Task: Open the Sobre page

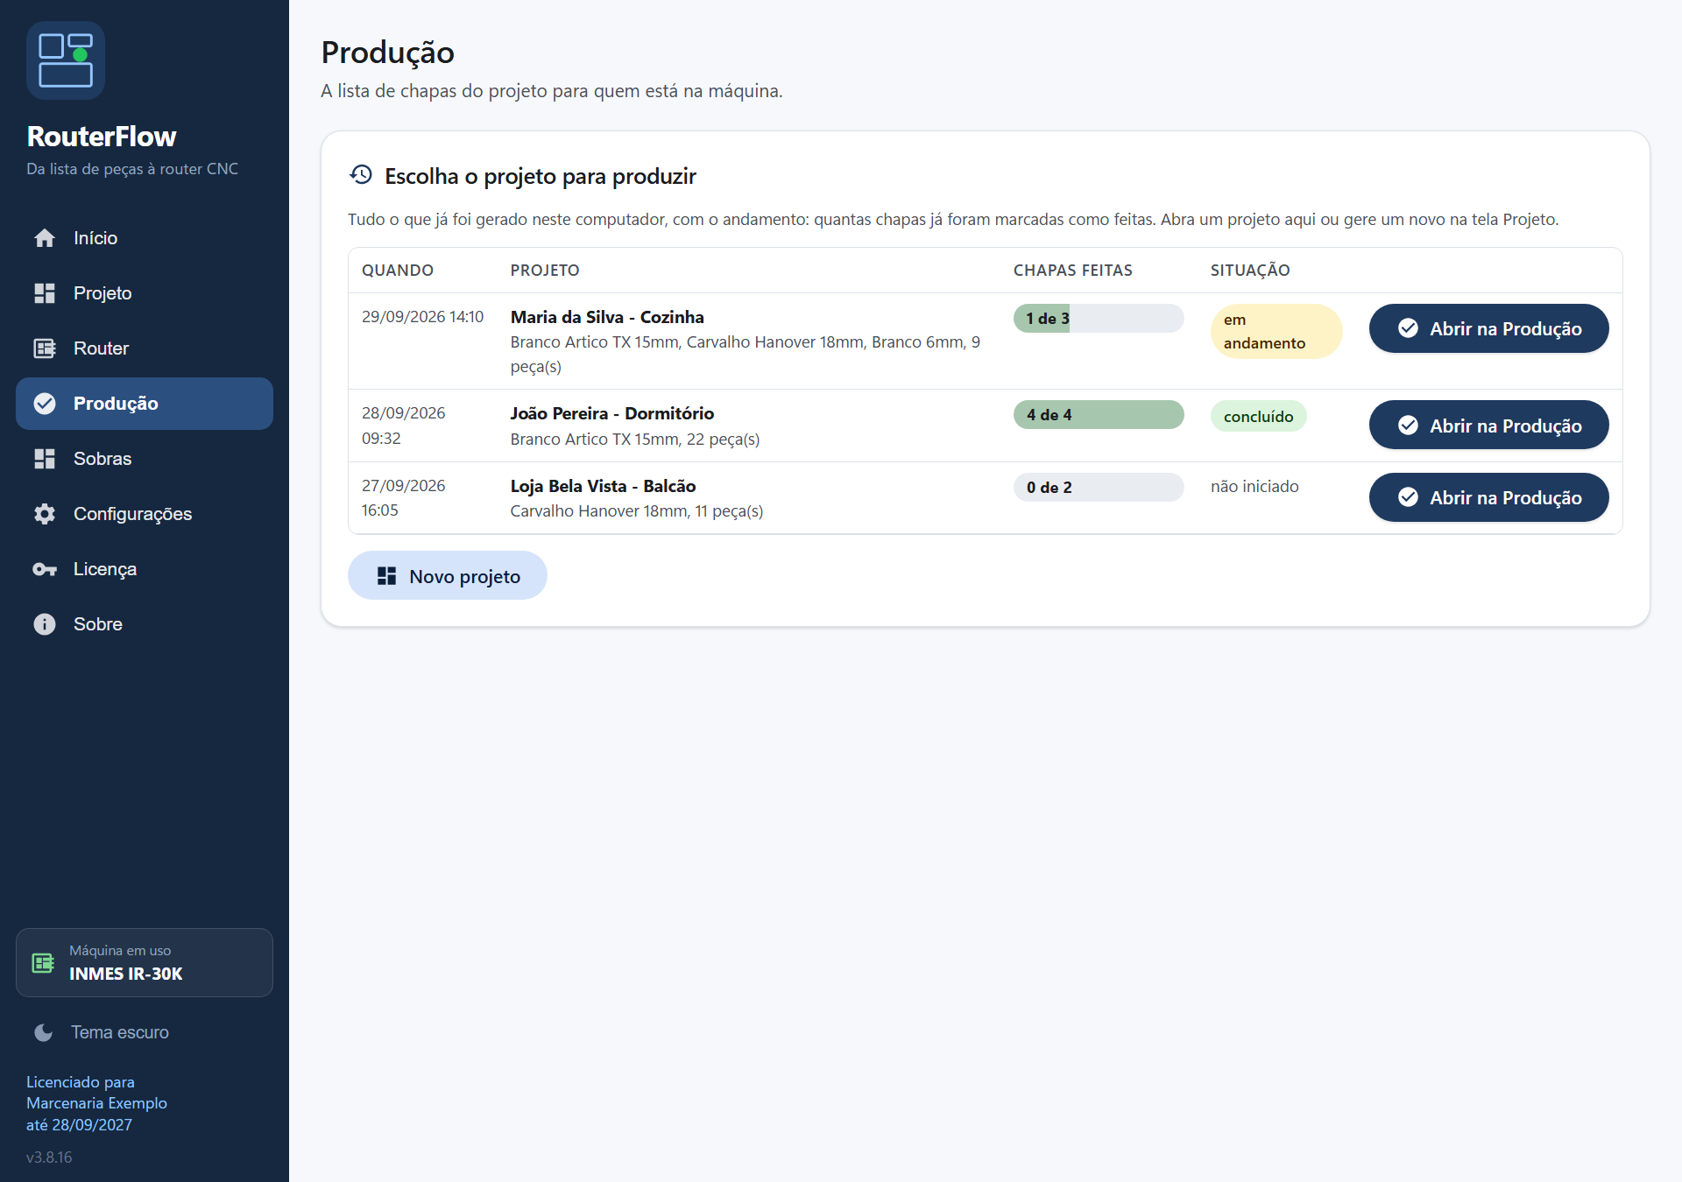Action: (x=145, y=624)
